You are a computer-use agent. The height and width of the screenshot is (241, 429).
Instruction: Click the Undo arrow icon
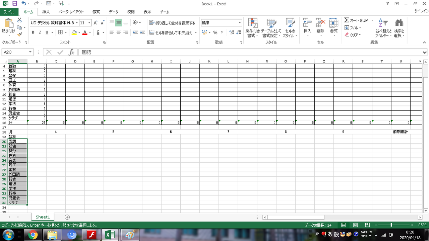click(23, 4)
